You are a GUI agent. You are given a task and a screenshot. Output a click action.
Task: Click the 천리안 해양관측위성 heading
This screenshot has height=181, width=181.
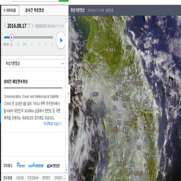[x=16, y=81]
